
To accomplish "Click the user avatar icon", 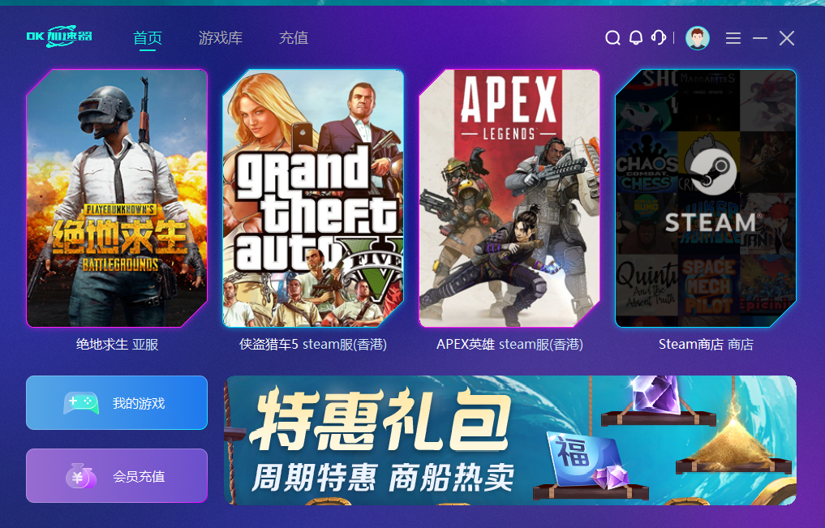I will point(697,38).
